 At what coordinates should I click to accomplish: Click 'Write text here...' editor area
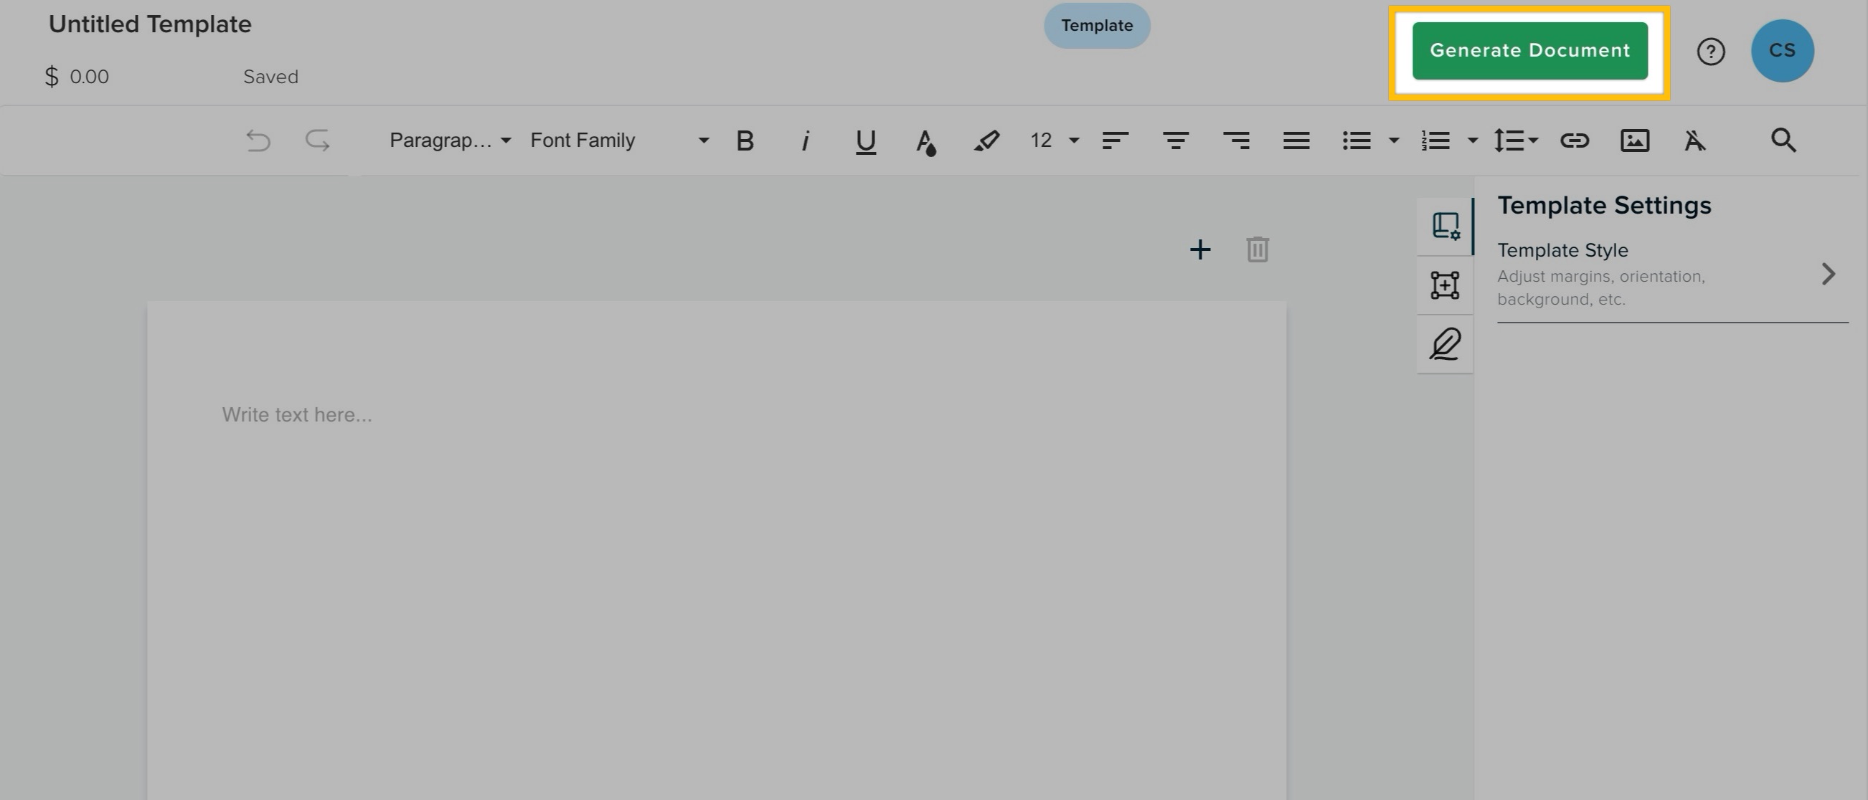point(296,414)
